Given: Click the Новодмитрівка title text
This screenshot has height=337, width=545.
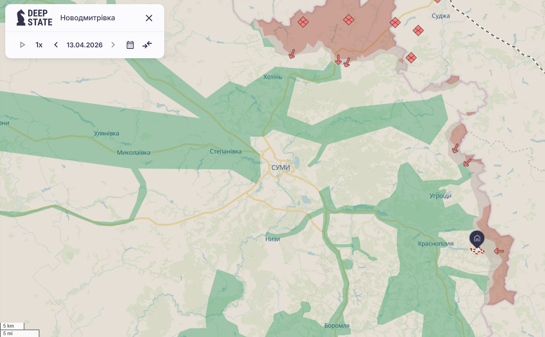Looking at the screenshot, I should 88,18.
